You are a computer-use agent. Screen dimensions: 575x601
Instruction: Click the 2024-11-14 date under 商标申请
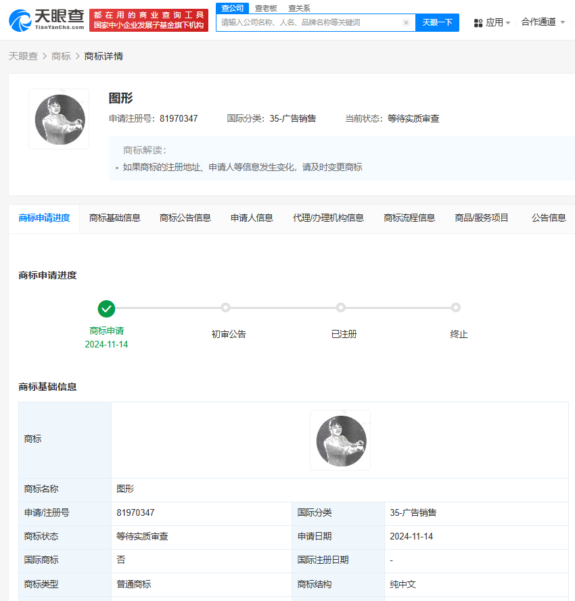(x=106, y=344)
